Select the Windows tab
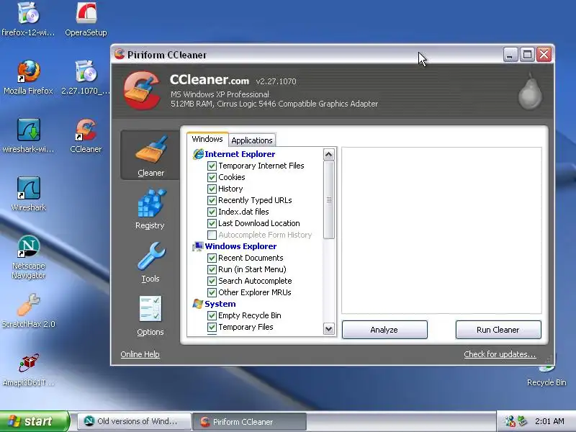The height and width of the screenshot is (432, 576). point(207,139)
